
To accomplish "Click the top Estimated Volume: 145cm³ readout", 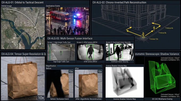I will coord(170,58).
